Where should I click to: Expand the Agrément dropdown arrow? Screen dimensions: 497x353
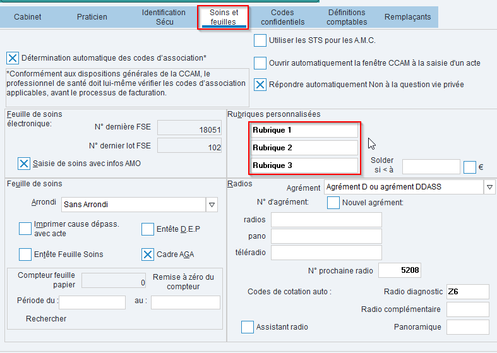coord(489,187)
